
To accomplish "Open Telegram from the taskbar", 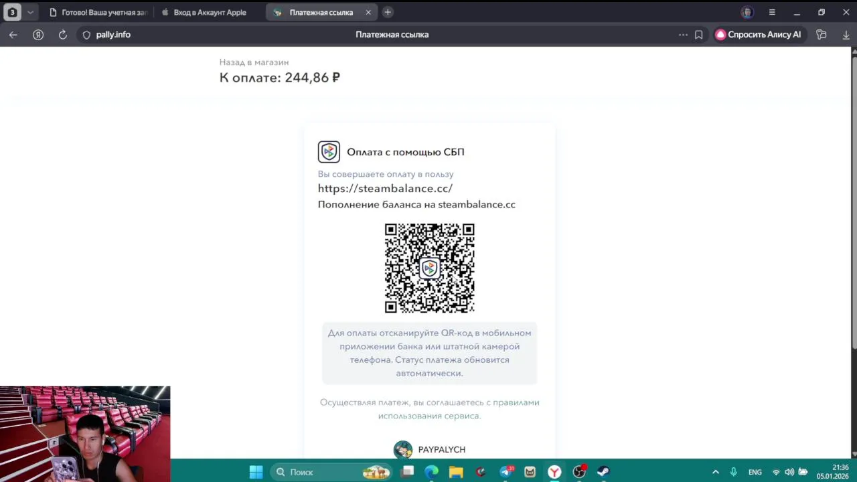I will (505, 472).
